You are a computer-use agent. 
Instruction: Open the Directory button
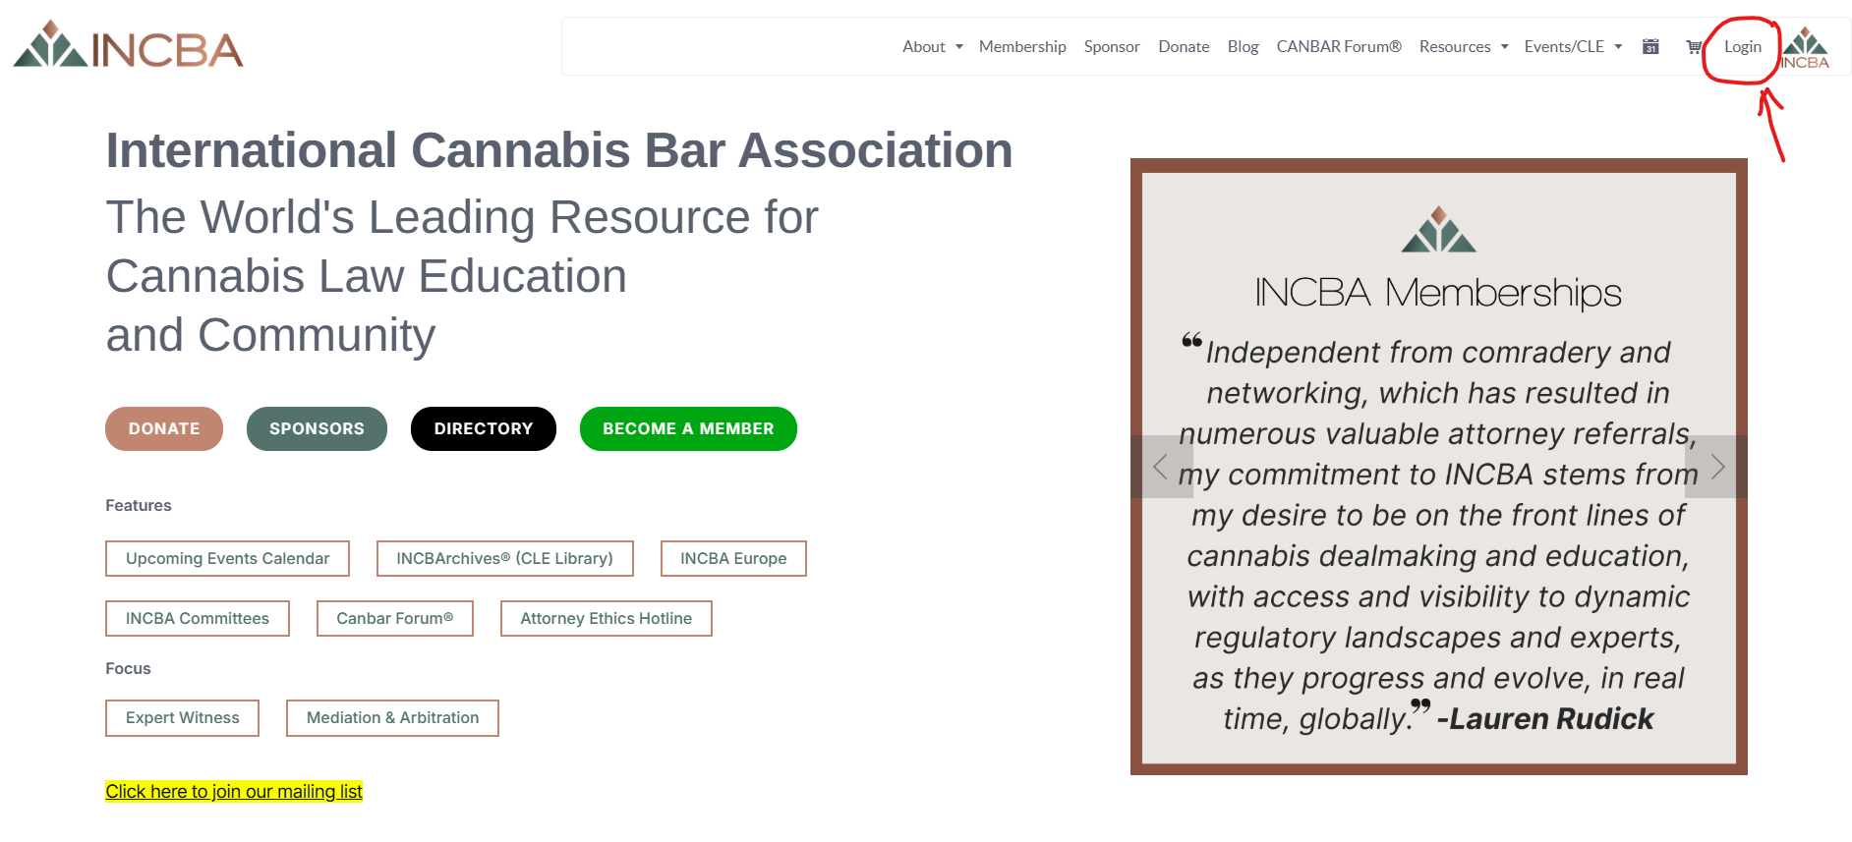click(483, 429)
